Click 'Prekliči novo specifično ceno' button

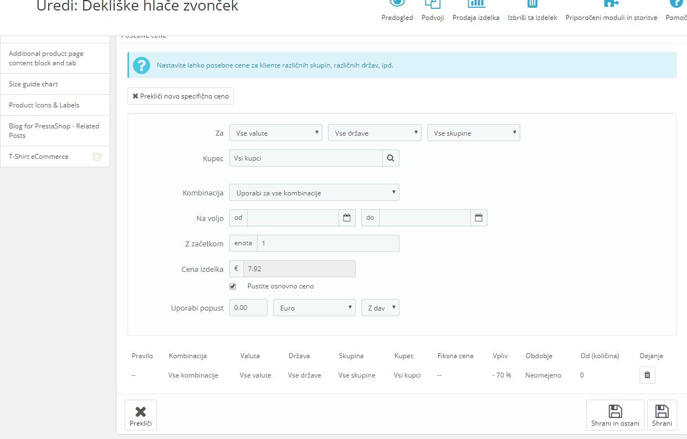click(181, 96)
